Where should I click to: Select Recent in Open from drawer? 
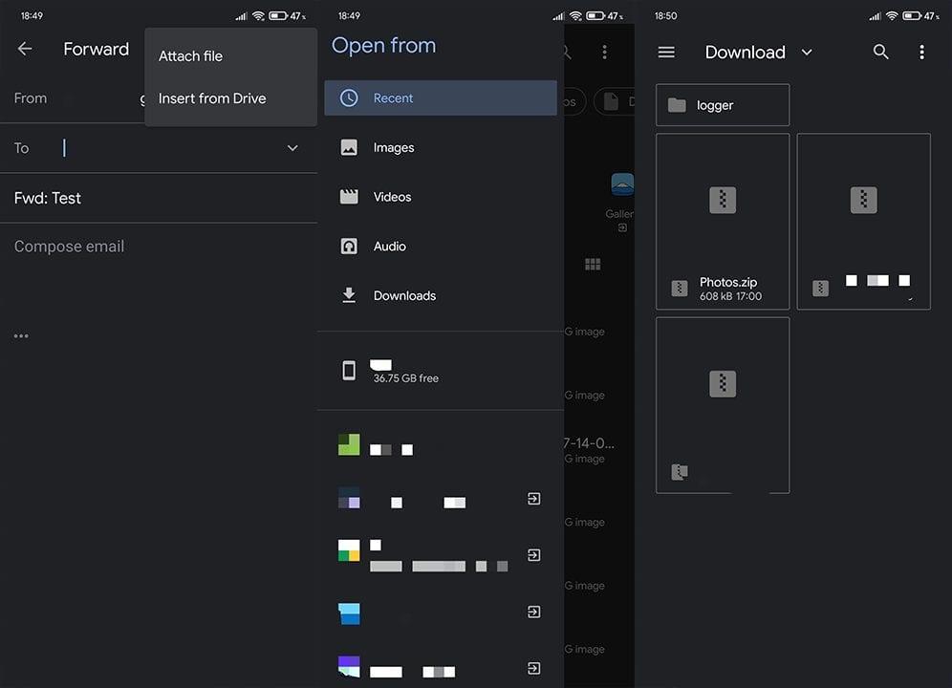441,97
